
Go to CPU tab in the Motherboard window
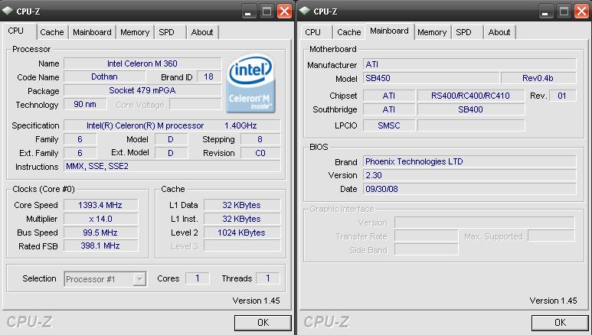pyautogui.click(x=312, y=32)
